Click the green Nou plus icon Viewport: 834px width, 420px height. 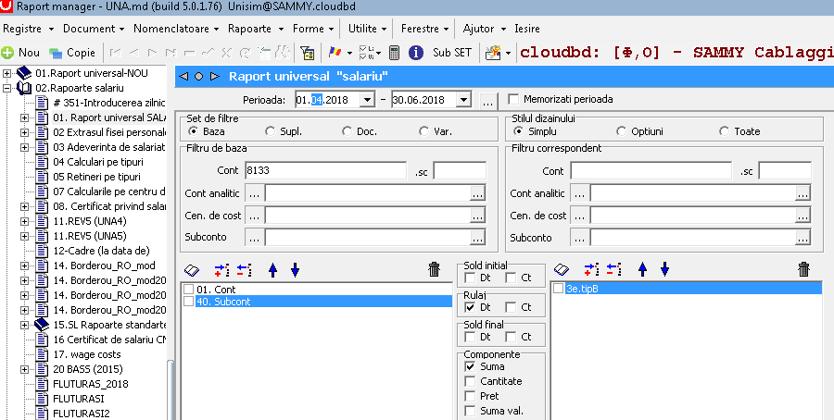pyautogui.click(x=7, y=53)
